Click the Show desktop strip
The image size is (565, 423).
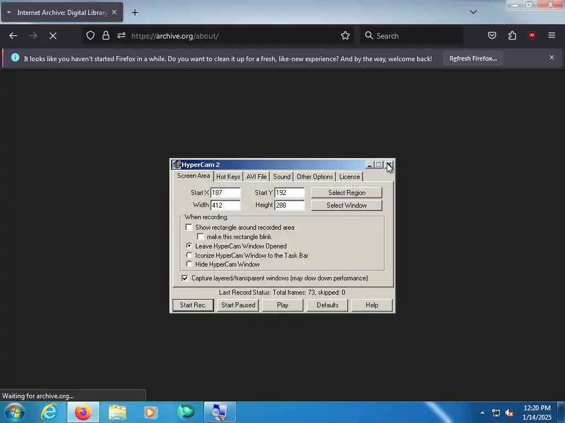click(561, 412)
